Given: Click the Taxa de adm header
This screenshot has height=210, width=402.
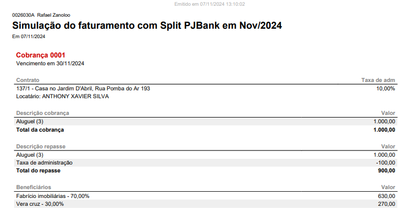Looking at the screenshot, I should (x=378, y=80).
